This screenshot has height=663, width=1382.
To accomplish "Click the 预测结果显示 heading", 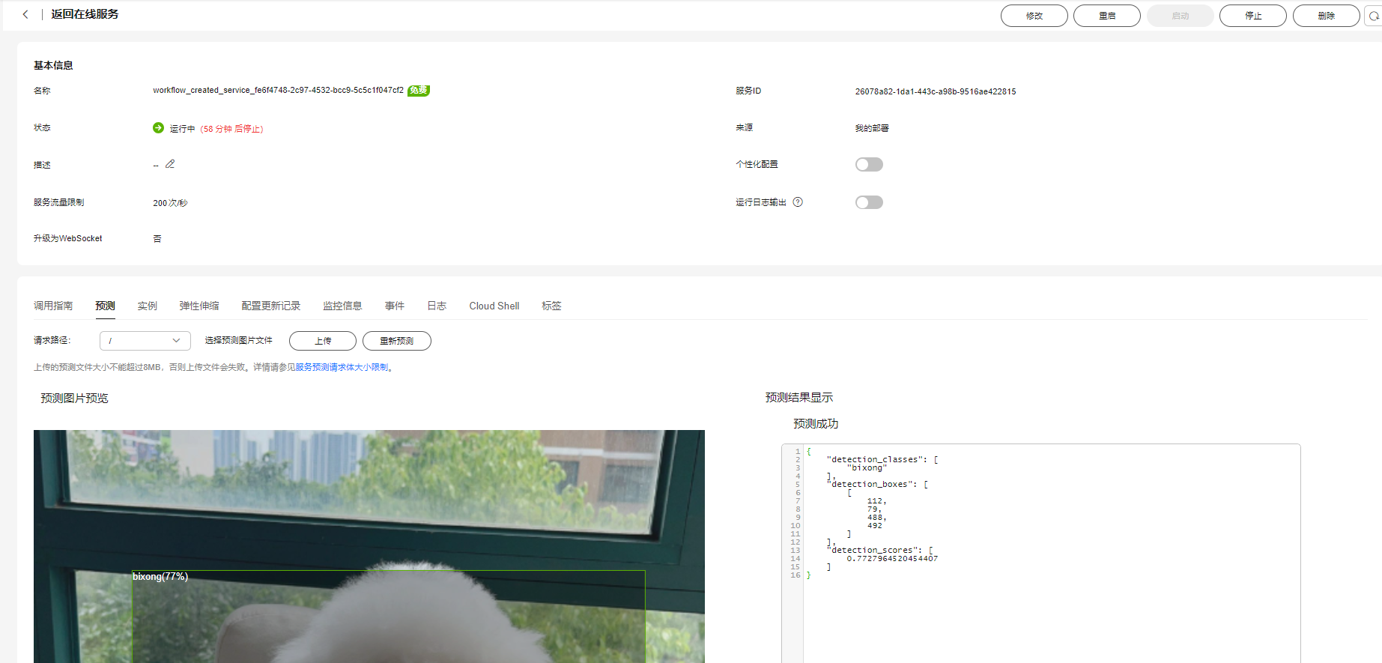I will 799,398.
